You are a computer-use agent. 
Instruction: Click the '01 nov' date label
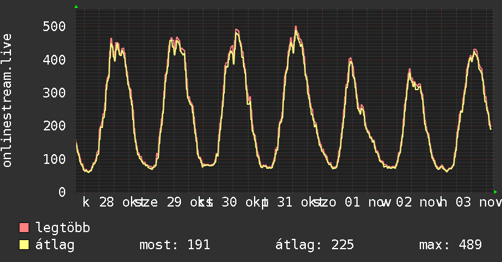click(367, 202)
